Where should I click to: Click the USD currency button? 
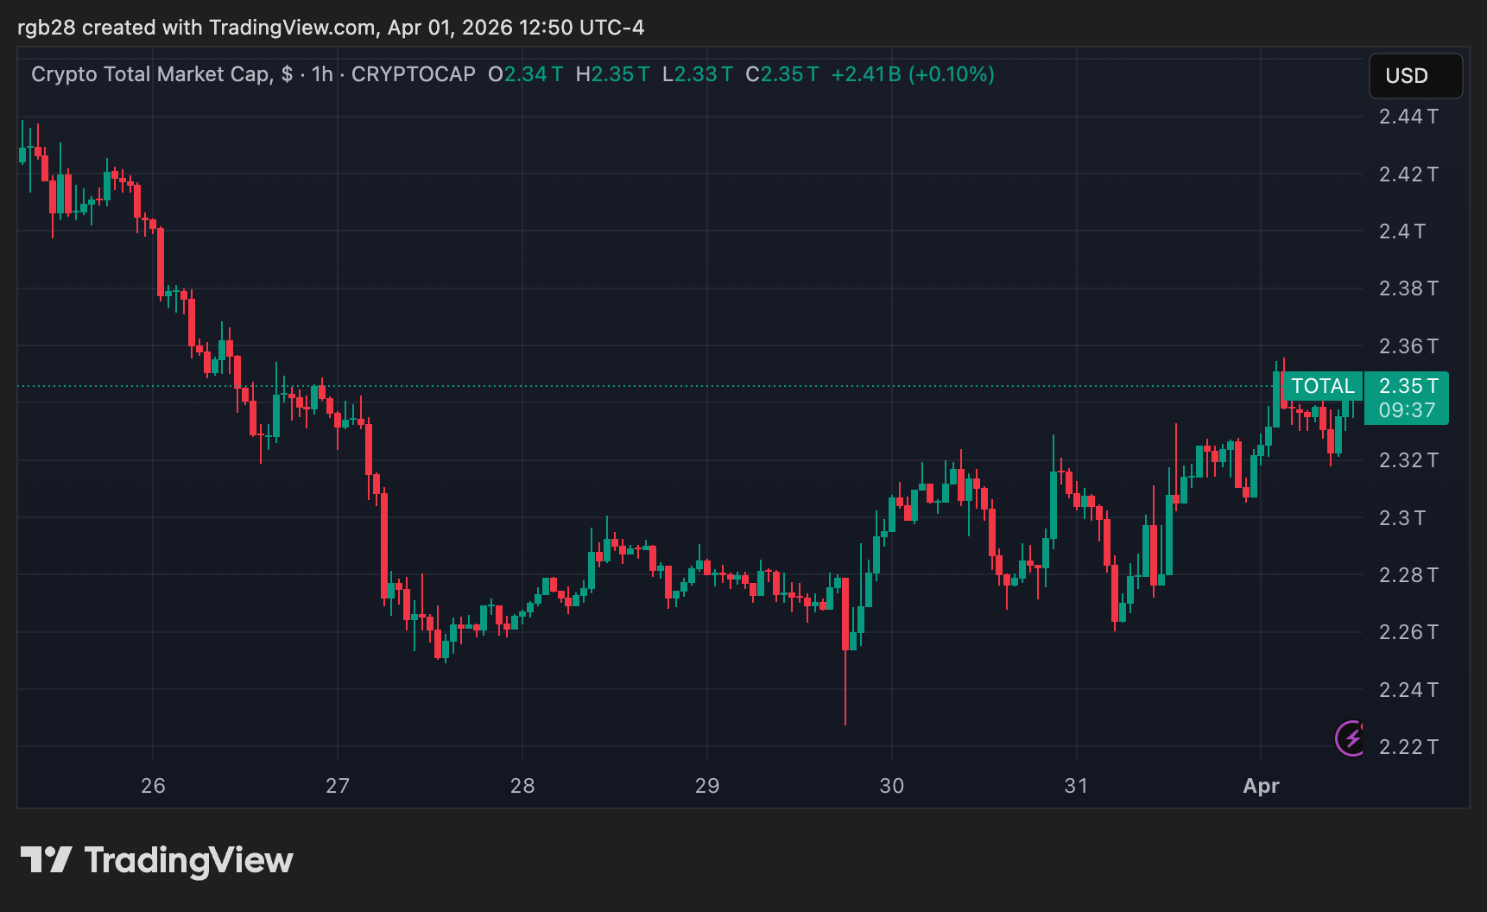(x=1415, y=76)
